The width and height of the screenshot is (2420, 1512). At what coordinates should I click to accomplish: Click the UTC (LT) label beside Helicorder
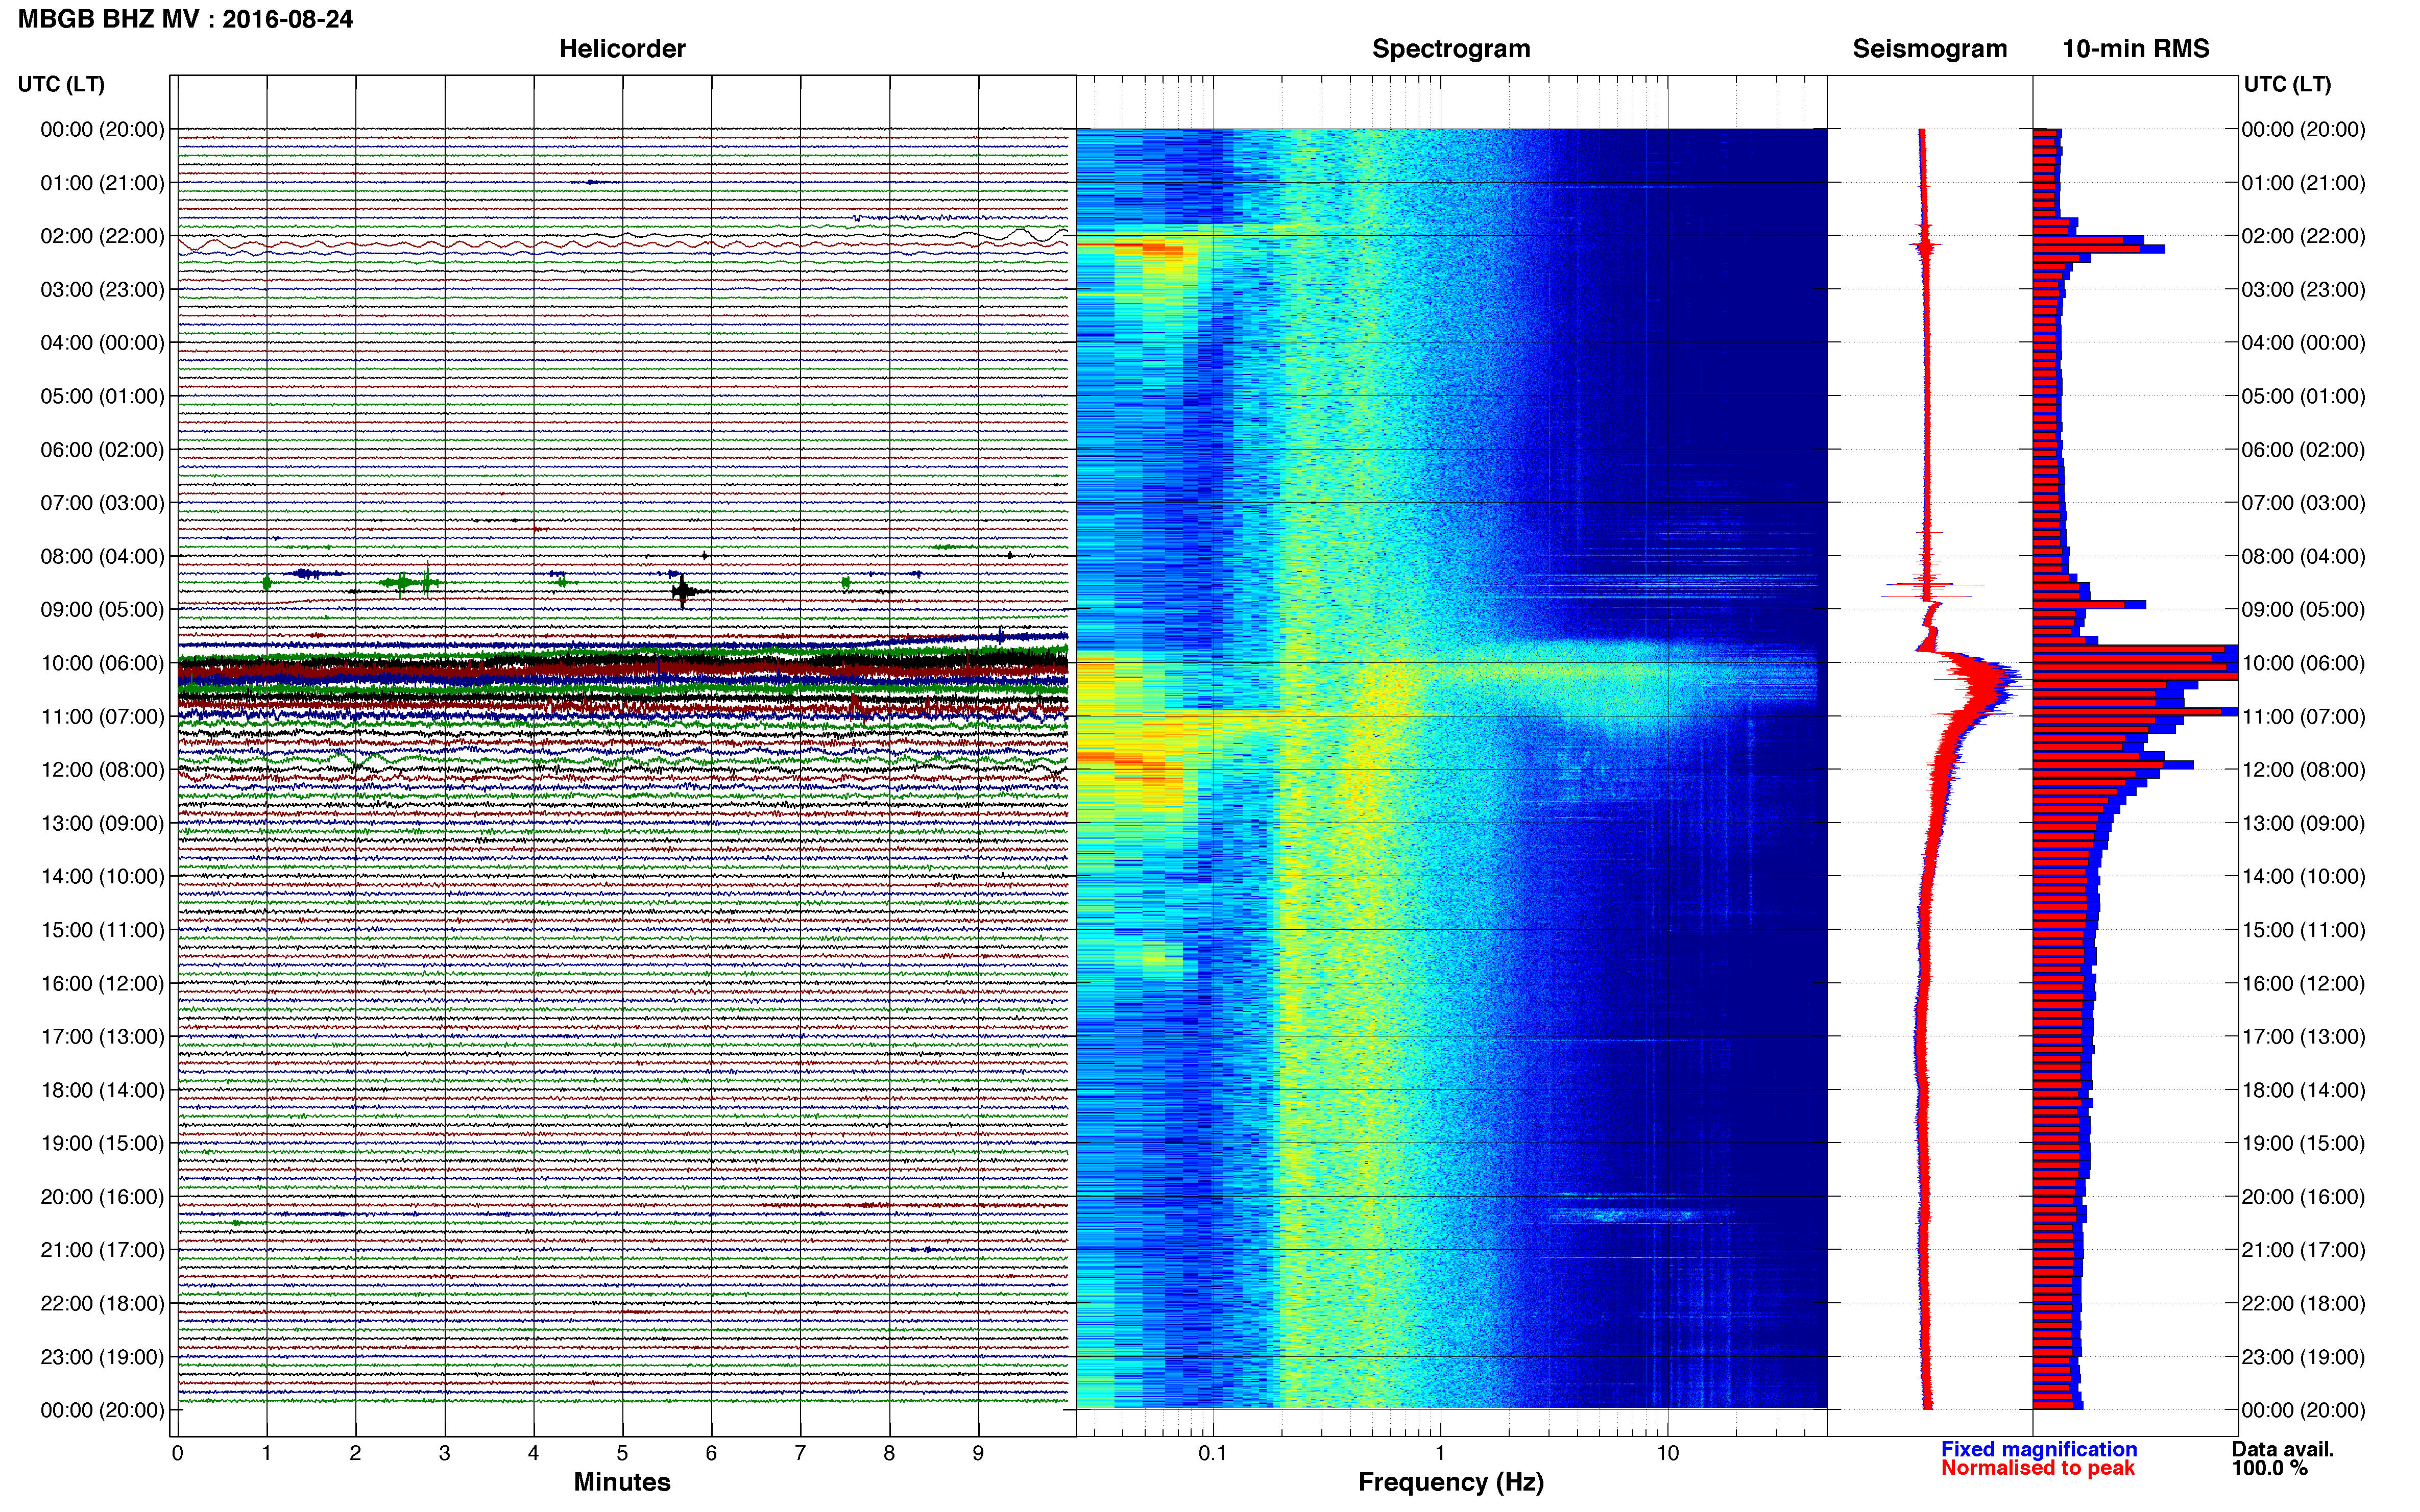(x=61, y=84)
